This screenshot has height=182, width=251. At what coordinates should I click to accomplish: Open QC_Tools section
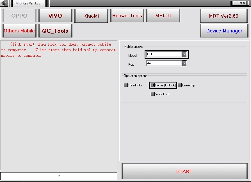pyautogui.click(x=55, y=31)
